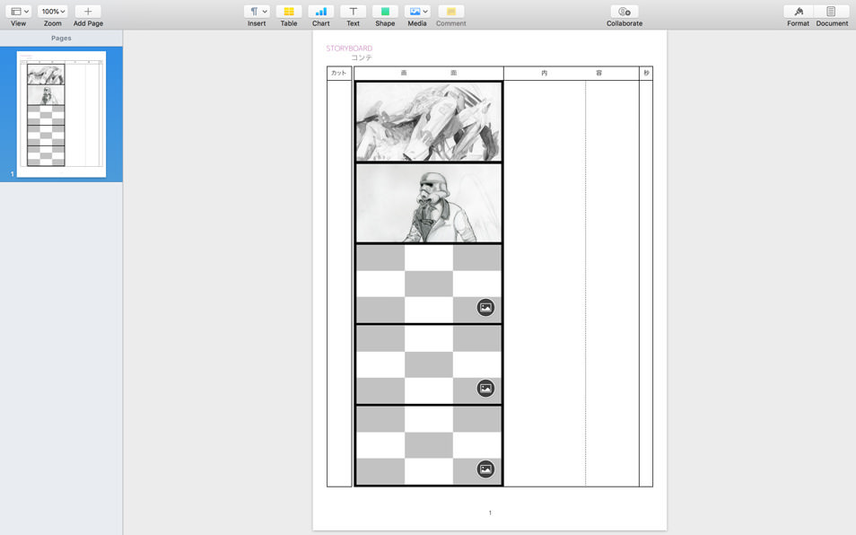Screen dimensions: 856x535
Task: Show the Format inspector
Action: coord(799,12)
